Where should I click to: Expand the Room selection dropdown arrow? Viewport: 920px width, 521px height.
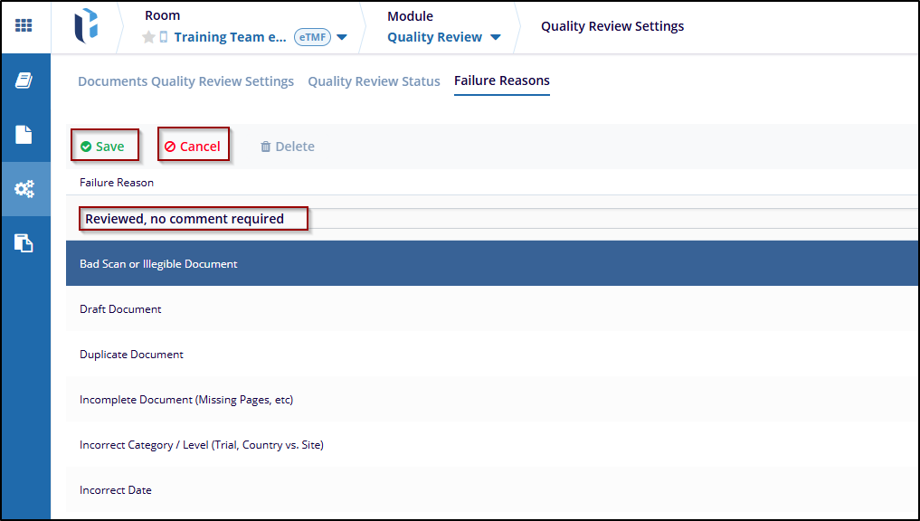tap(342, 38)
